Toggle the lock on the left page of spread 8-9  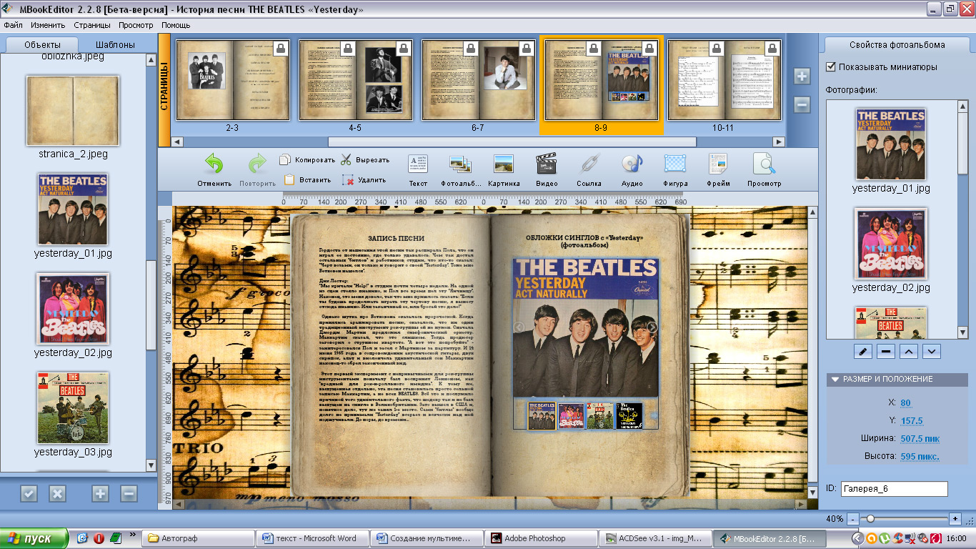tap(592, 49)
